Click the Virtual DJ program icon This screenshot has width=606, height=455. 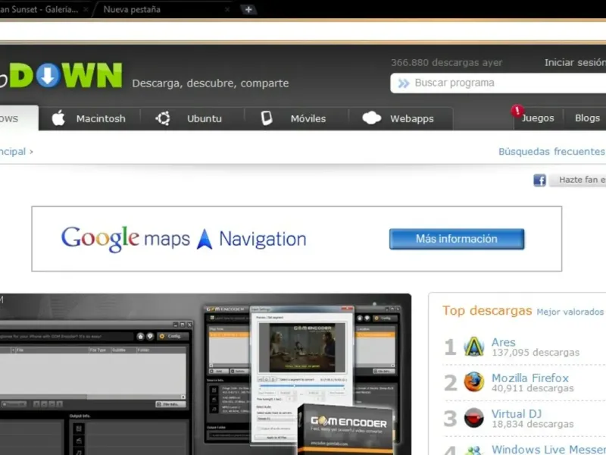pyautogui.click(x=474, y=418)
